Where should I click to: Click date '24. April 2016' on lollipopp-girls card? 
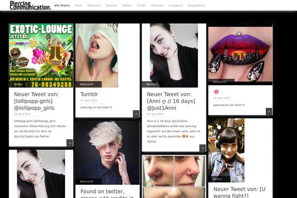(x=22, y=114)
